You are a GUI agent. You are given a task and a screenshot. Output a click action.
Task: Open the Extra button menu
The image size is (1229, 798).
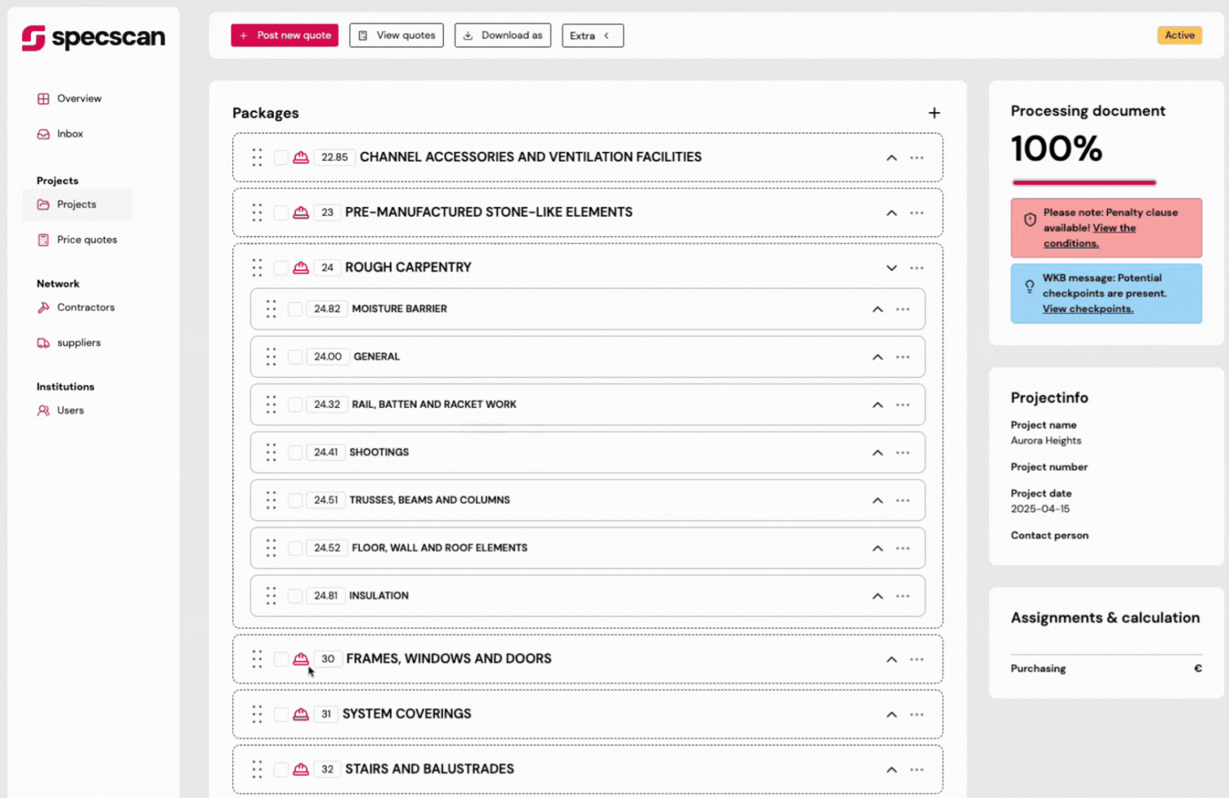(593, 36)
